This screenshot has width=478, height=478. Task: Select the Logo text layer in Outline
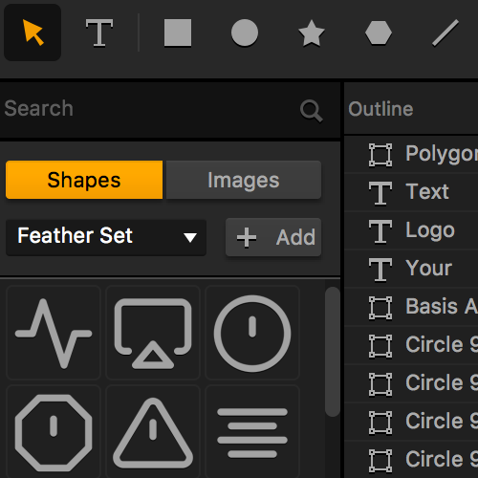(x=411, y=230)
